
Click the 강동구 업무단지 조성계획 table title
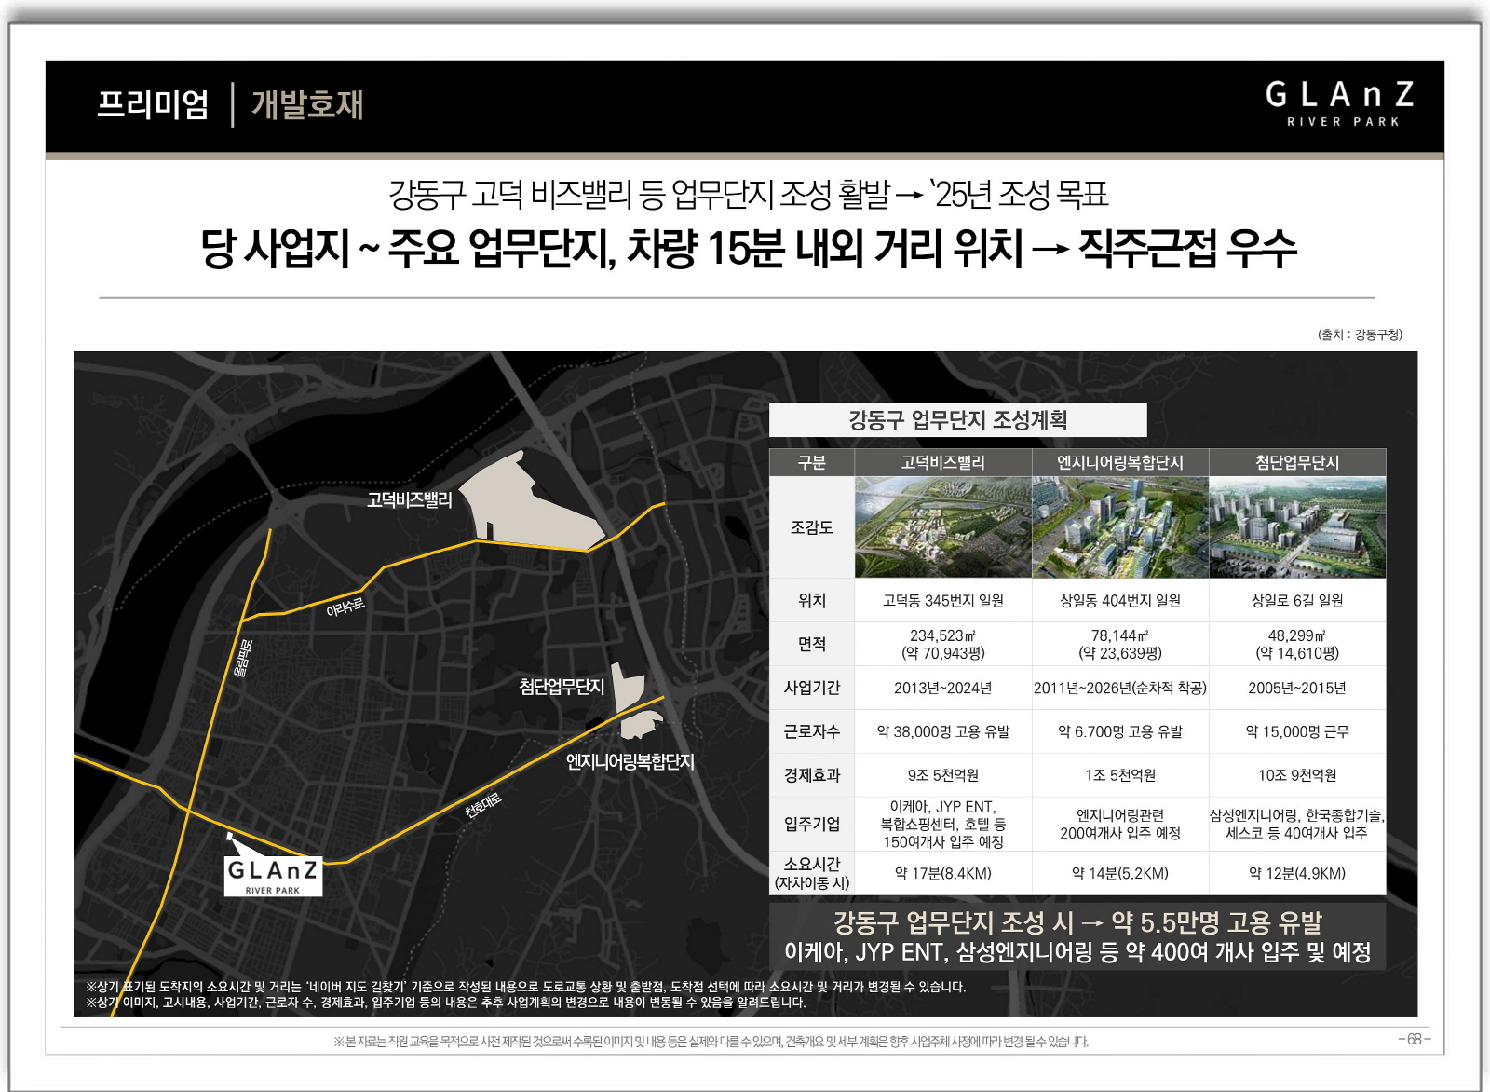tap(957, 419)
